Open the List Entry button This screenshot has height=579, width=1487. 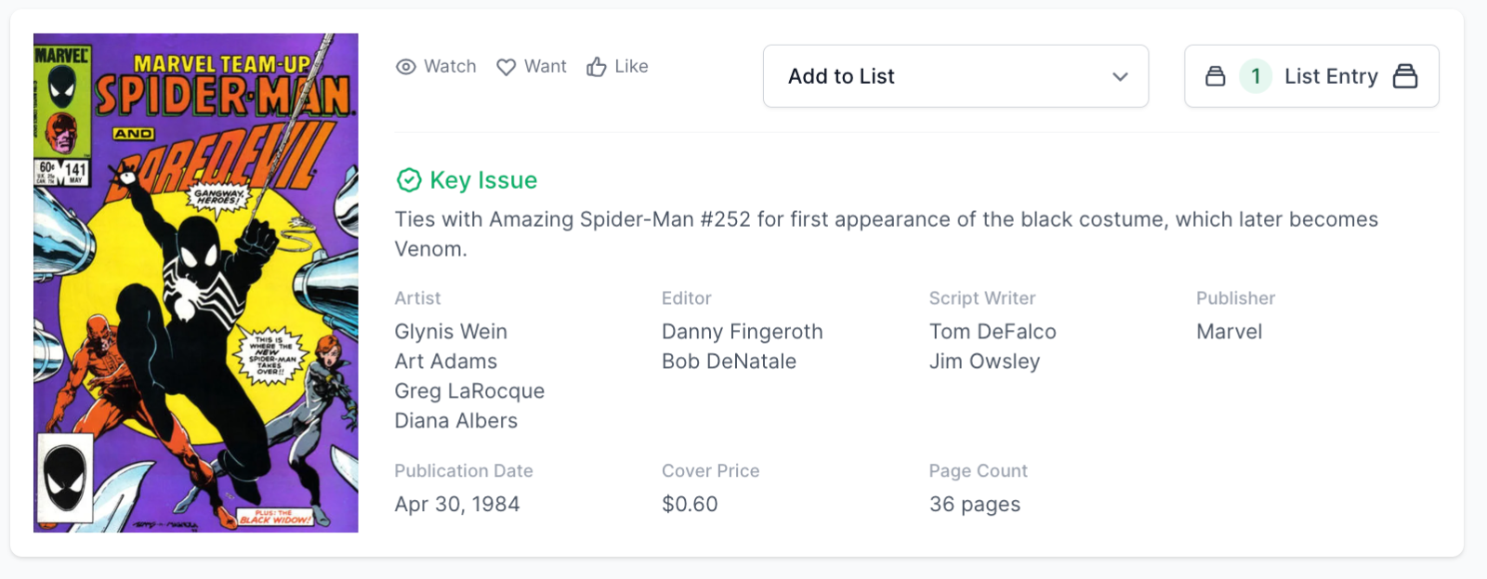point(1330,76)
